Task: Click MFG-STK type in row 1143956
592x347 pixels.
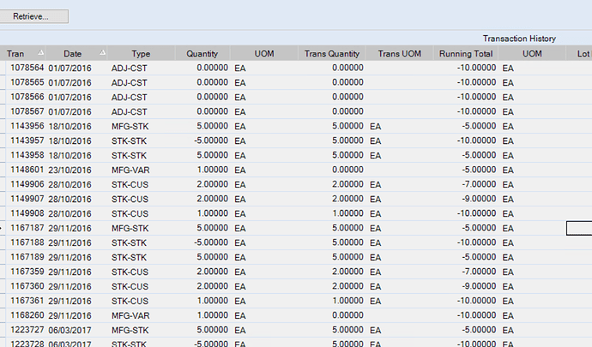Action: [x=130, y=126]
